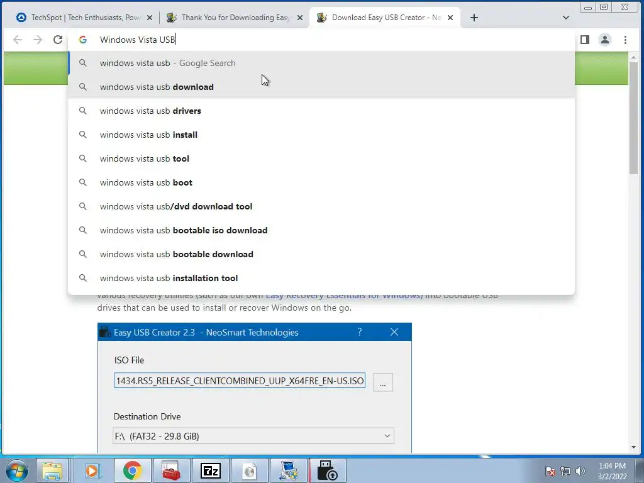
Task: Expand the tab search chevron
Action: [565, 18]
